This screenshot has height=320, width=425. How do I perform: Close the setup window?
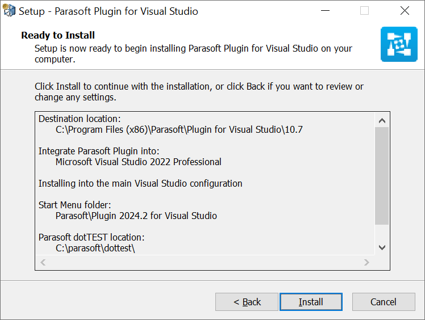coord(405,11)
